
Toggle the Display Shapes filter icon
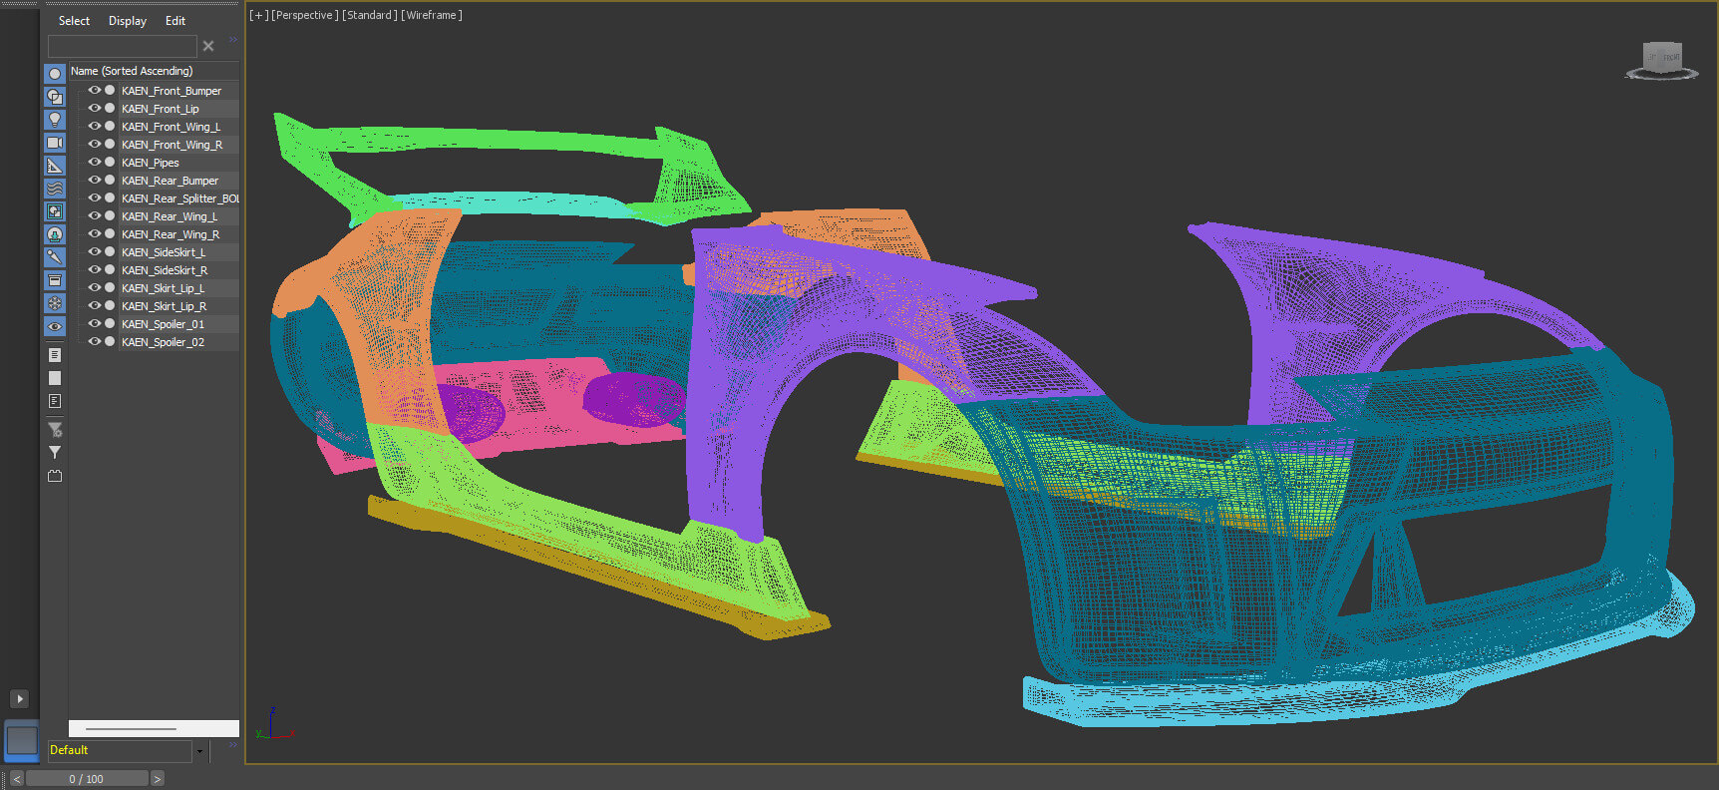55,97
